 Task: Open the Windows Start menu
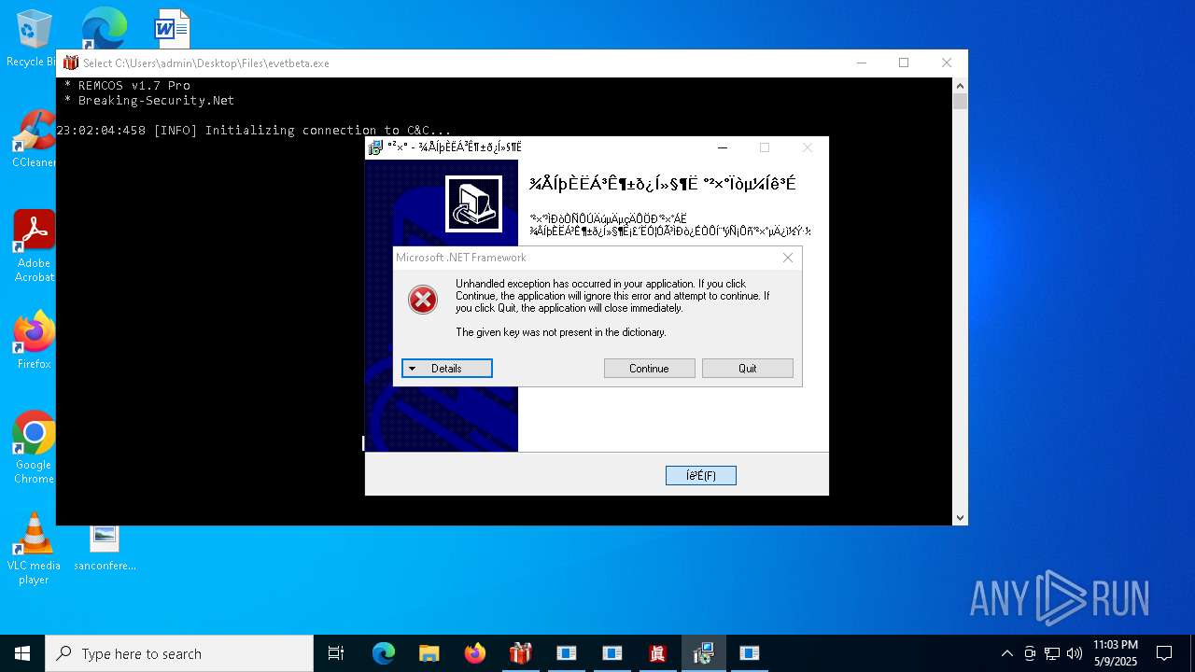(22, 653)
